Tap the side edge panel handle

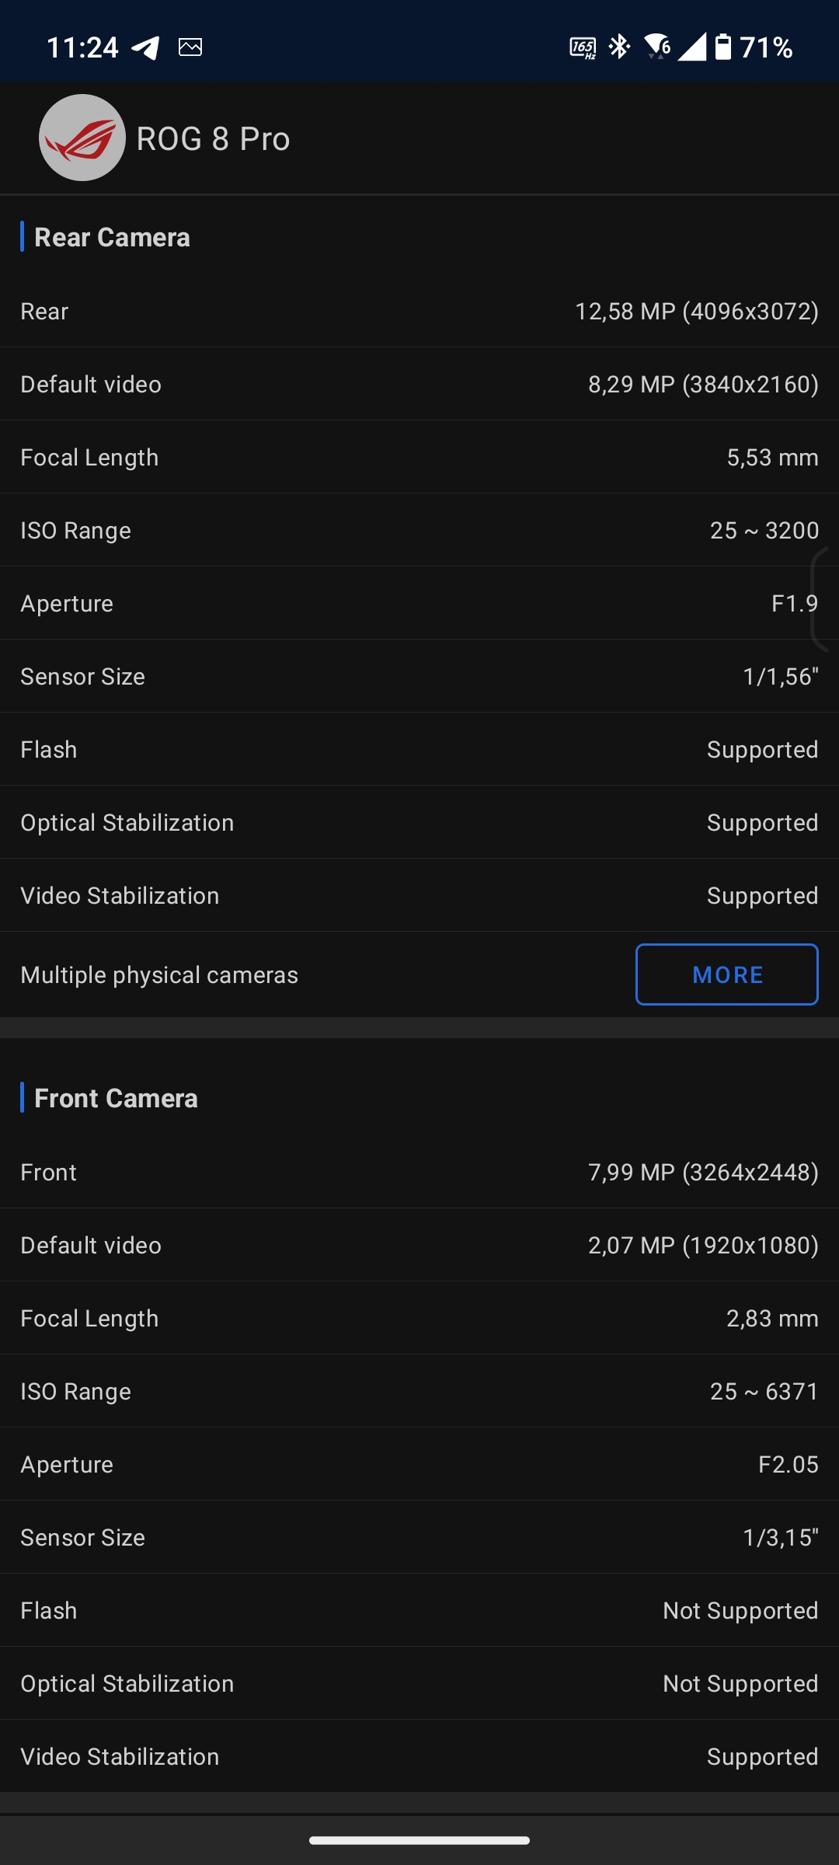pos(823,599)
